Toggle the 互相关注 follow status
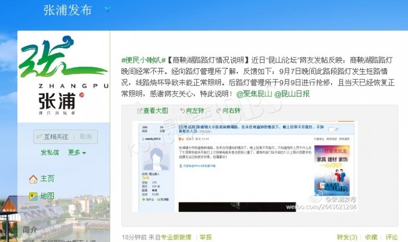This screenshot has height=242, width=408. 55,137
